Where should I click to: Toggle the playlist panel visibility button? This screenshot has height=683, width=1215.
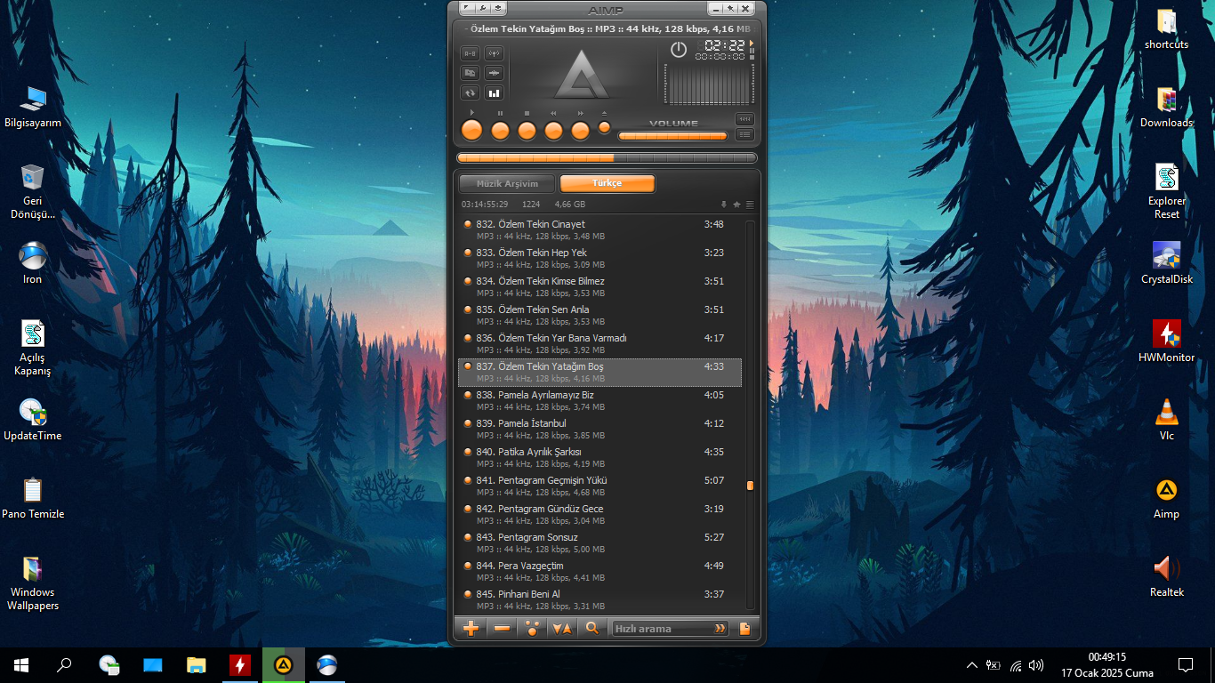tap(744, 135)
